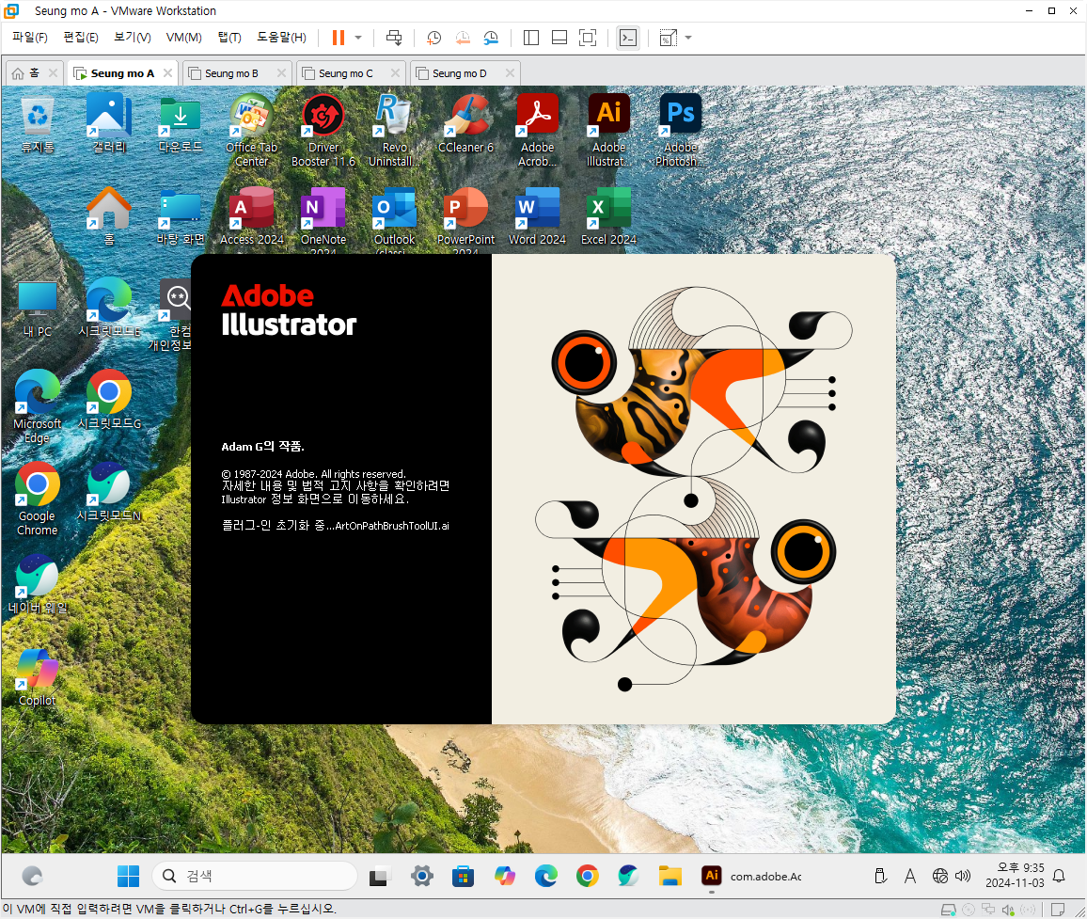The width and height of the screenshot is (1087, 919).
Task: Launch Office Tab Center shortcut
Action: point(252,131)
